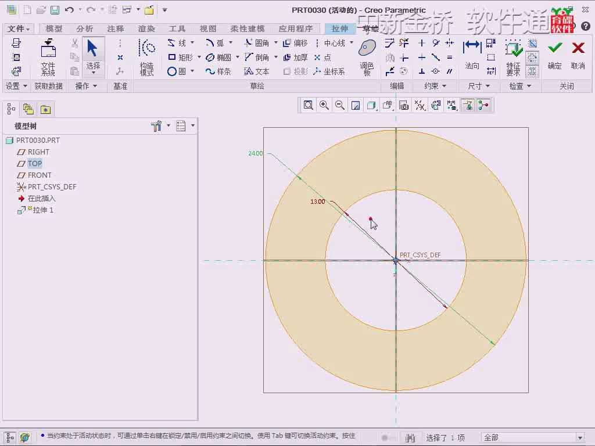Screen dimensions: 595x446
Task: Click the reference dimension icon
Action: click(491, 71)
